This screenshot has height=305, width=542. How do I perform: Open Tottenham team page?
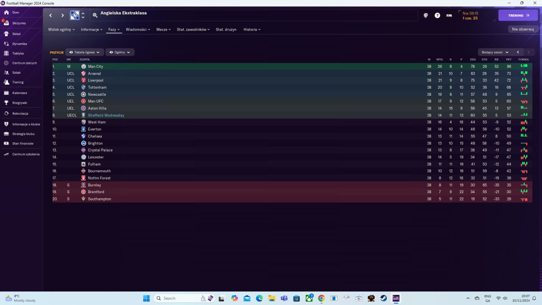(x=97, y=87)
